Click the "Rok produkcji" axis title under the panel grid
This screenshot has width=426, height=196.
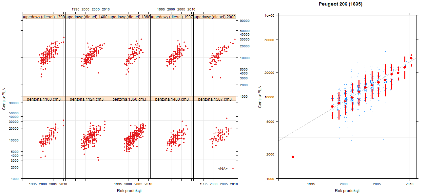(129, 191)
